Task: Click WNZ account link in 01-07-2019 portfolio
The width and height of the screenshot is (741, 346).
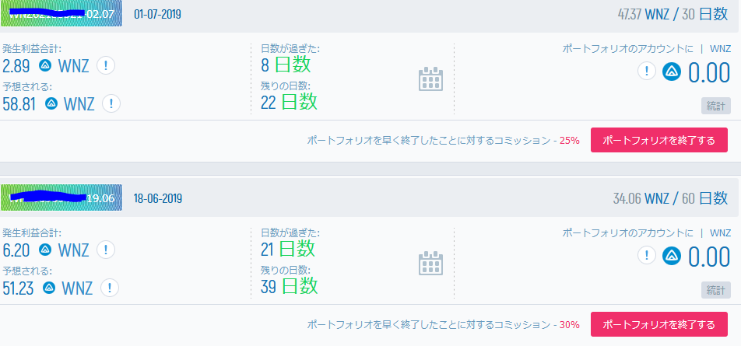Action: [720, 49]
